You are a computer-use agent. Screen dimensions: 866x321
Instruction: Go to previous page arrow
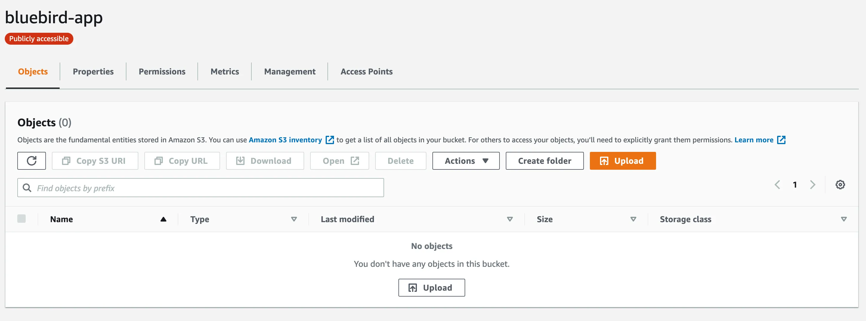tap(777, 185)
